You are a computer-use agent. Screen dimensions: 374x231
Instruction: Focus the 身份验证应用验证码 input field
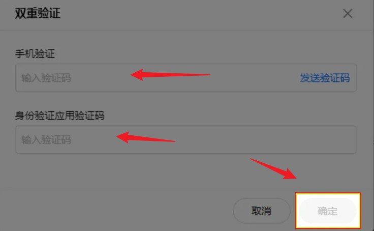[x=186, y=140]
